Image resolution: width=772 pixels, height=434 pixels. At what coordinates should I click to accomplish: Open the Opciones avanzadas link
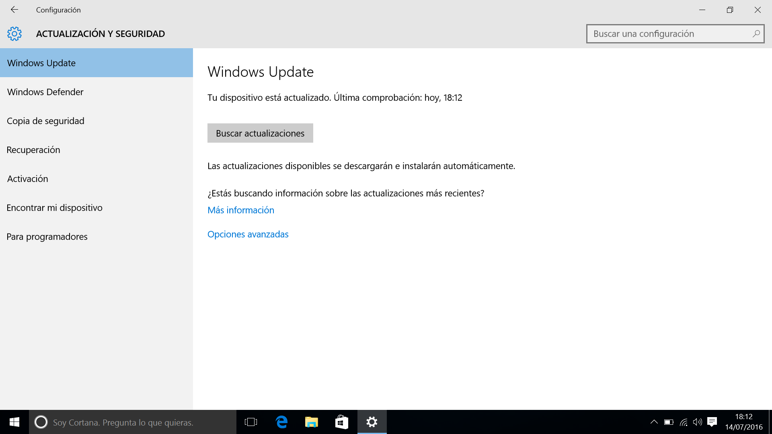click(248, 234)
